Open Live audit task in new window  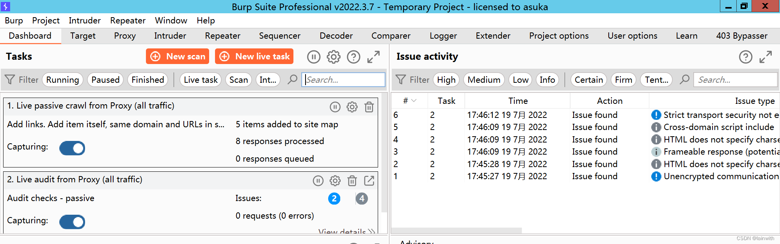[x=369, y=180]
